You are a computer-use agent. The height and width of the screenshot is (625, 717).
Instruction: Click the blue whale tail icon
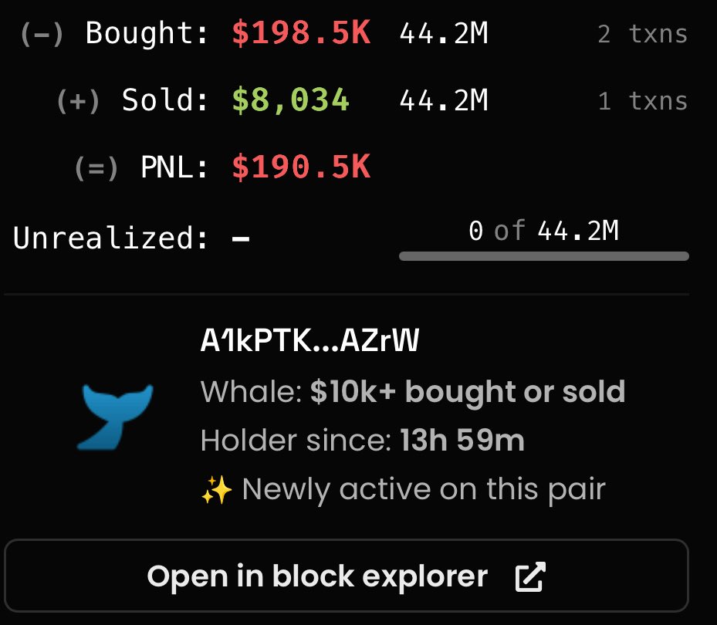point(115,417)
